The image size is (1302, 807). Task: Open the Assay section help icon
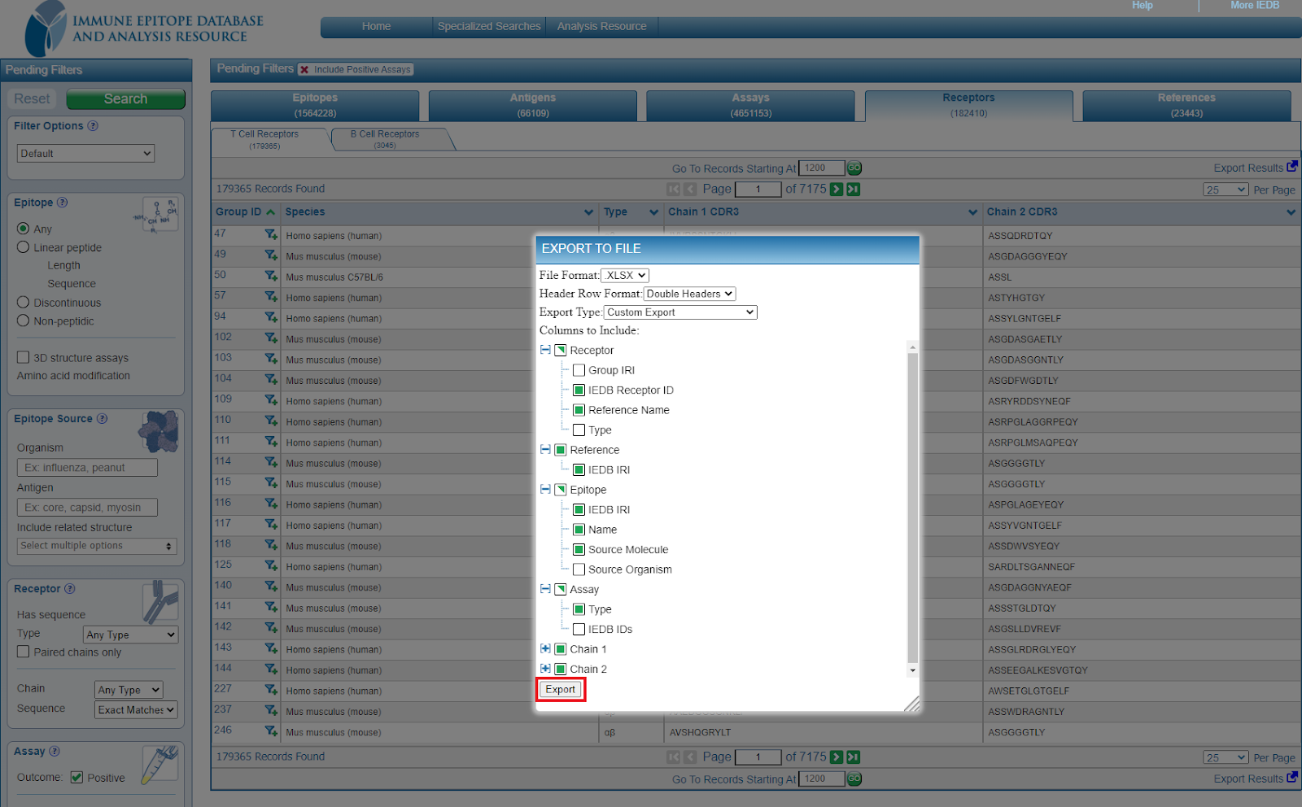(x=55, y=752)
